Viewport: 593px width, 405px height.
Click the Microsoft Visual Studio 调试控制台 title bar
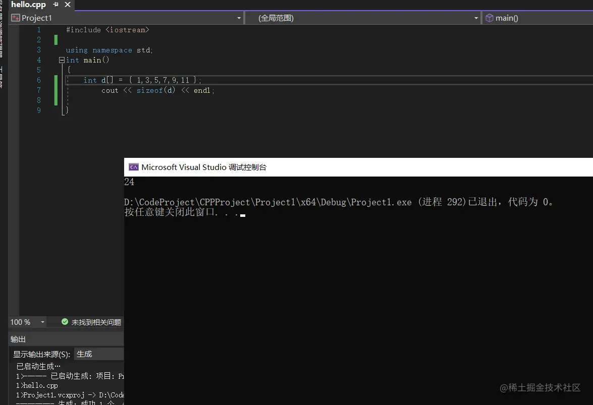[x=358, y=167]
